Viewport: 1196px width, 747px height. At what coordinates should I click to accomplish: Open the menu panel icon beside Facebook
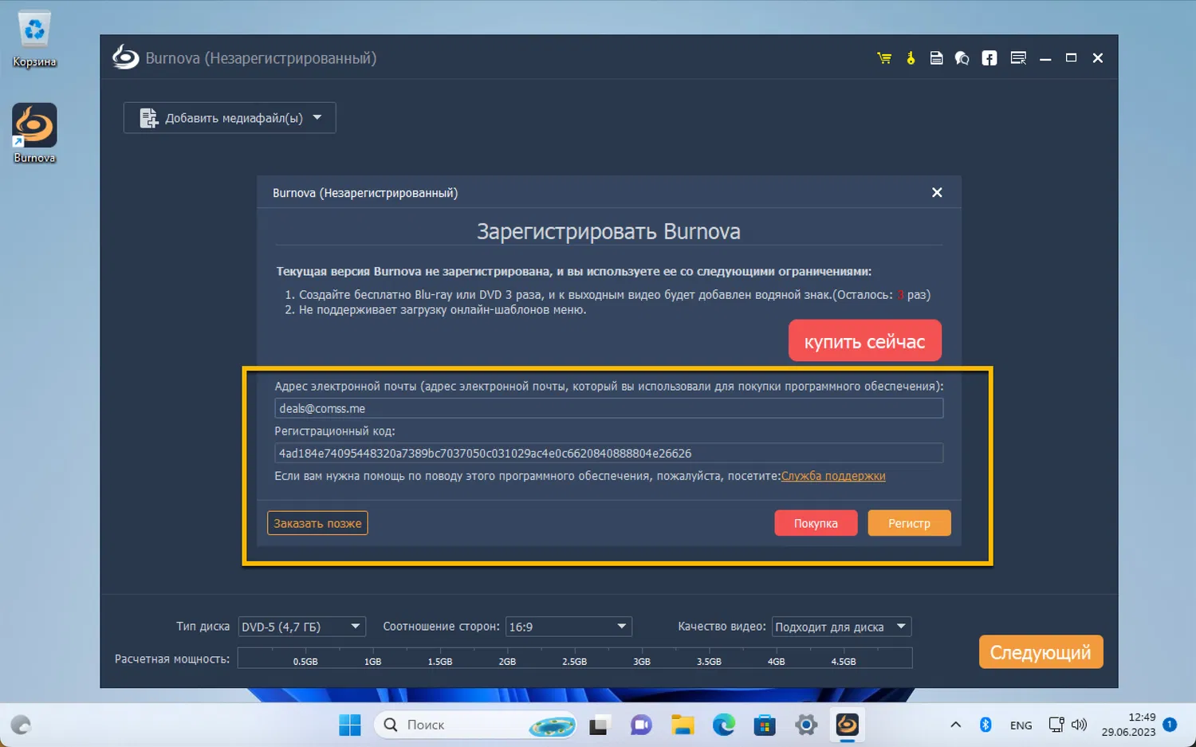(x=1017, y=57)
